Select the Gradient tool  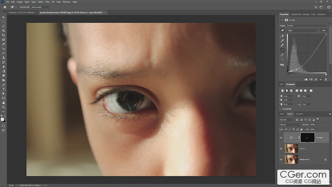click(3, 71)
